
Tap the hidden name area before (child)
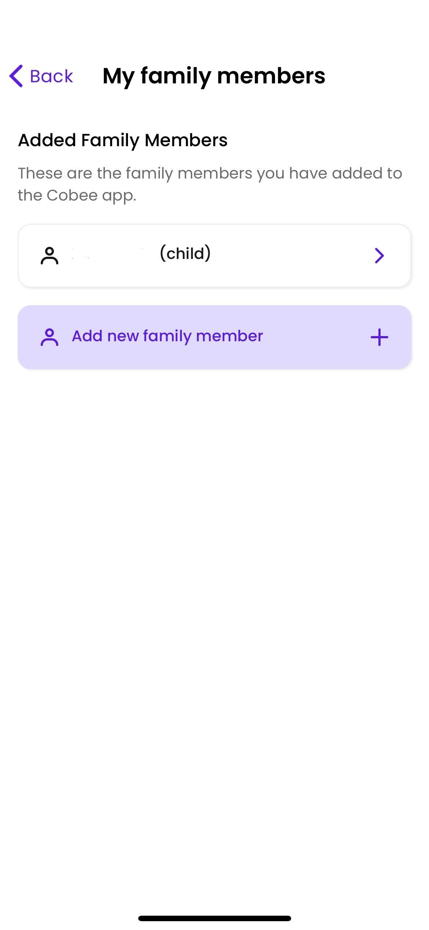click(x=107, y=254)
